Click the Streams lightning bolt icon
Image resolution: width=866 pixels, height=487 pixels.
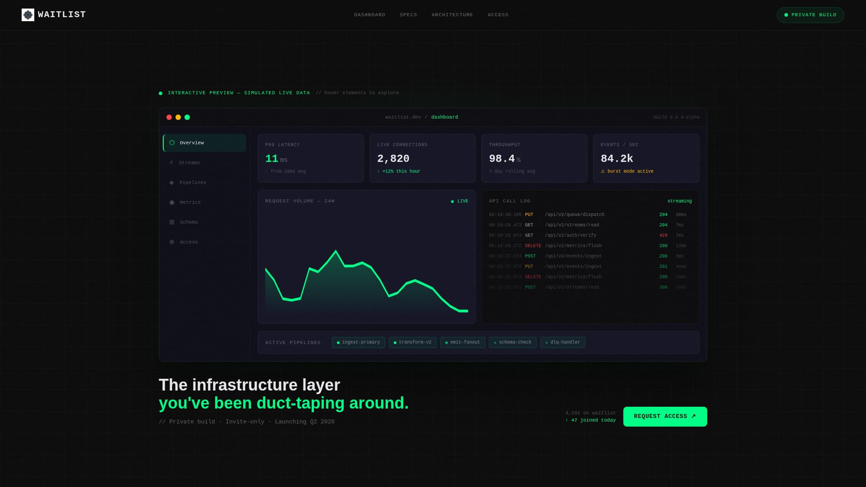(x=171, y=163)
